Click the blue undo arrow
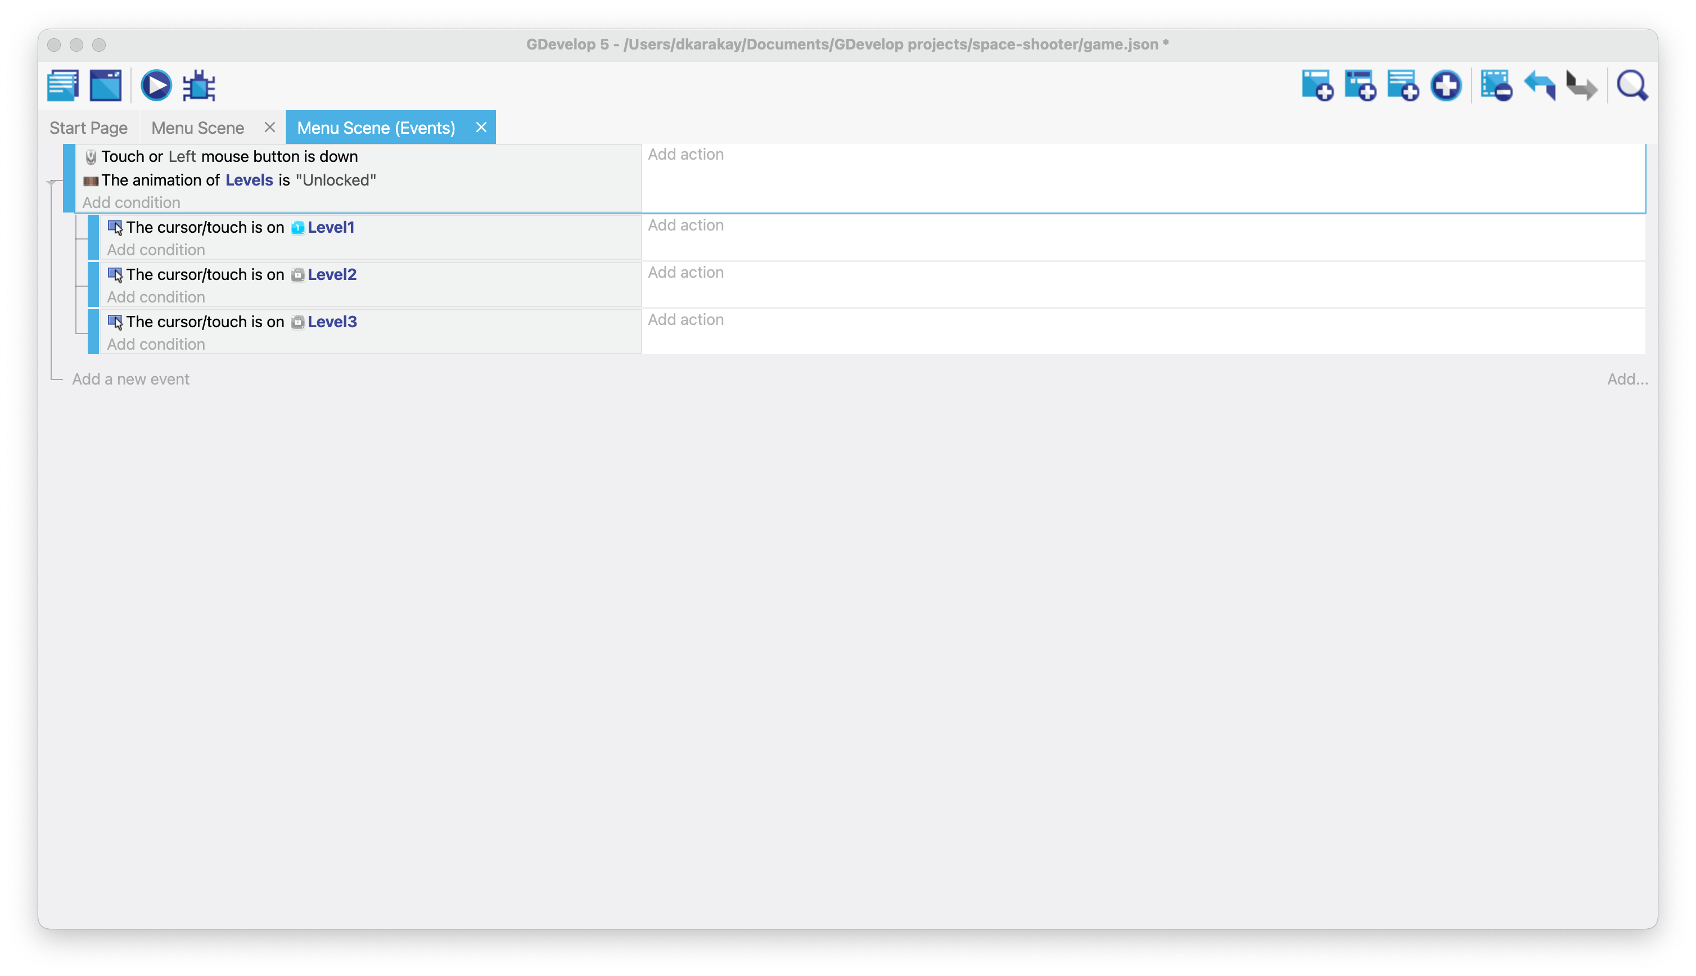Screen dimensions: 1696x976 point(1540,86)
